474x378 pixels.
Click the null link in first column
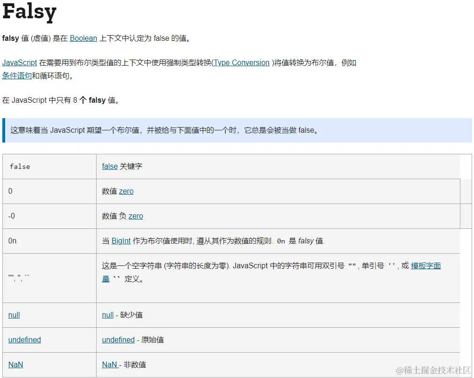click(14, 315)
